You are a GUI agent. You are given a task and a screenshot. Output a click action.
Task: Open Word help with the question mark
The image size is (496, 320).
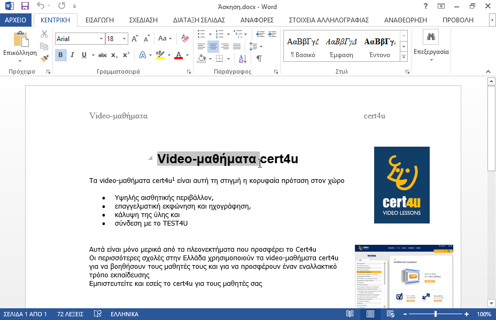(x=426, y=6)
